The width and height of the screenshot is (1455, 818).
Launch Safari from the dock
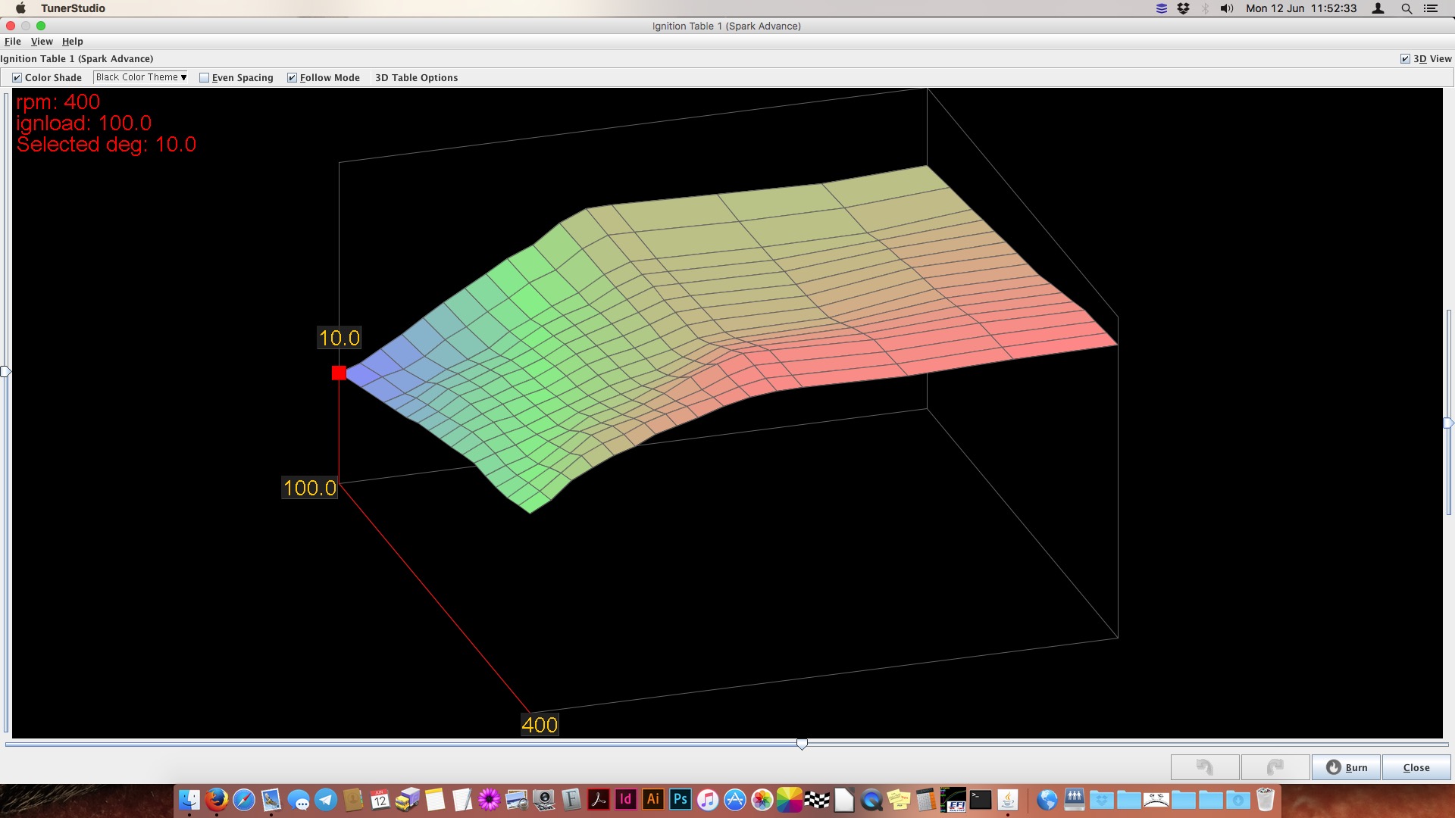point(244,800)
